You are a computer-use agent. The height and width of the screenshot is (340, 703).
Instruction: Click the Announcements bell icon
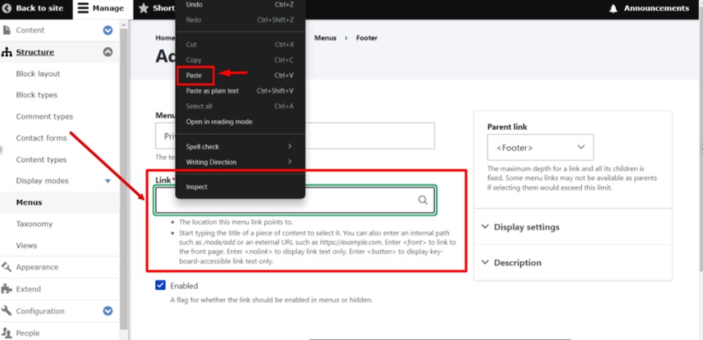613,8
